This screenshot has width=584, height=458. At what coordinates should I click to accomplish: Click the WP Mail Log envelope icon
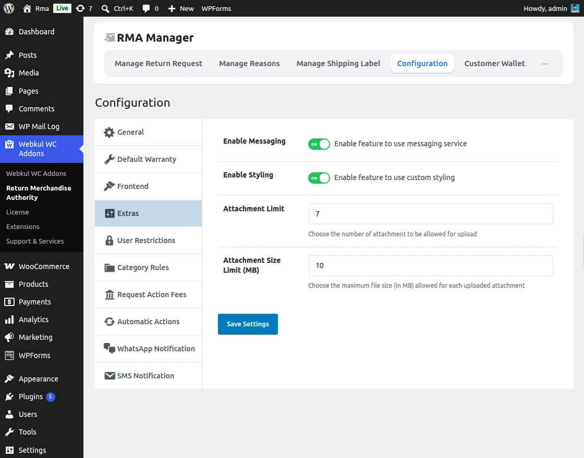tap(9, 126)
